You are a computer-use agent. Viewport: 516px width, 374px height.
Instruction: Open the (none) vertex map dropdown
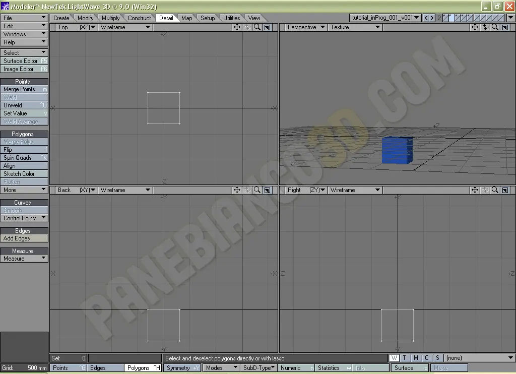480,358
